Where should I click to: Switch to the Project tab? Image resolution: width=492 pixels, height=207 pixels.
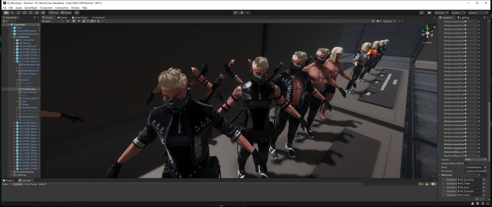tap(8, 180)
